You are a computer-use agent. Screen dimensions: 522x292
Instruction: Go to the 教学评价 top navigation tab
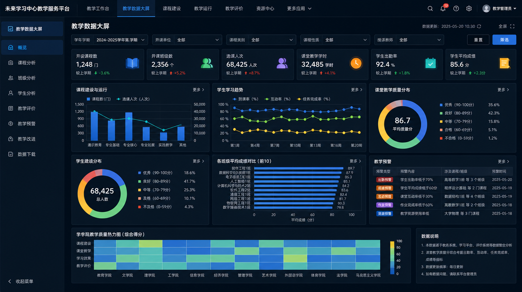coord(234,9)
